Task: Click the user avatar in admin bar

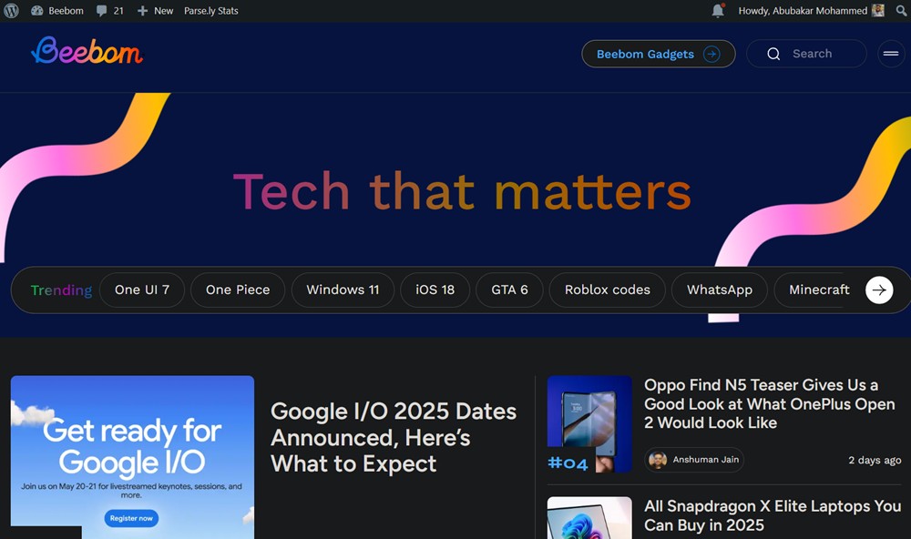Action: [x=878, y=10]
